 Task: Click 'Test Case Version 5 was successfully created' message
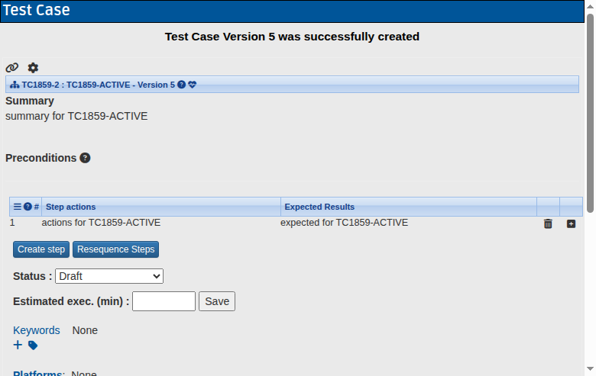tap(292, 37)
